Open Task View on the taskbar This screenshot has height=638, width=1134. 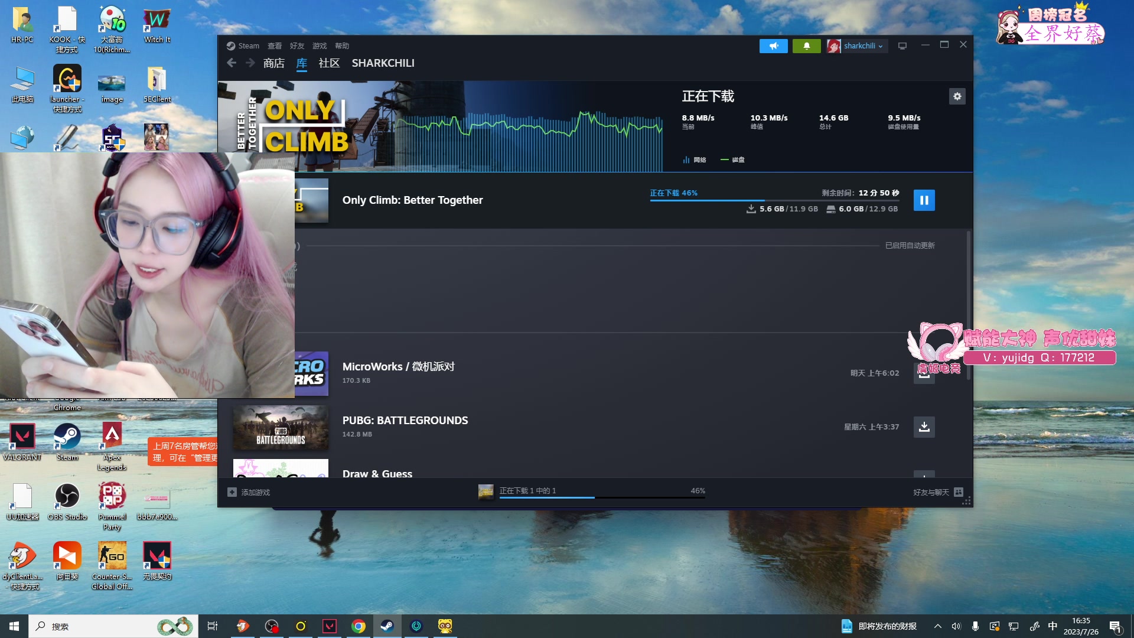[213, 626]
